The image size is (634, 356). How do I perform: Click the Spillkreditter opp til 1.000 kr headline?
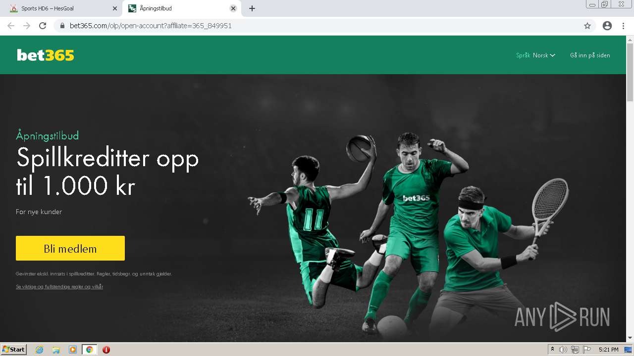point(107,172)
